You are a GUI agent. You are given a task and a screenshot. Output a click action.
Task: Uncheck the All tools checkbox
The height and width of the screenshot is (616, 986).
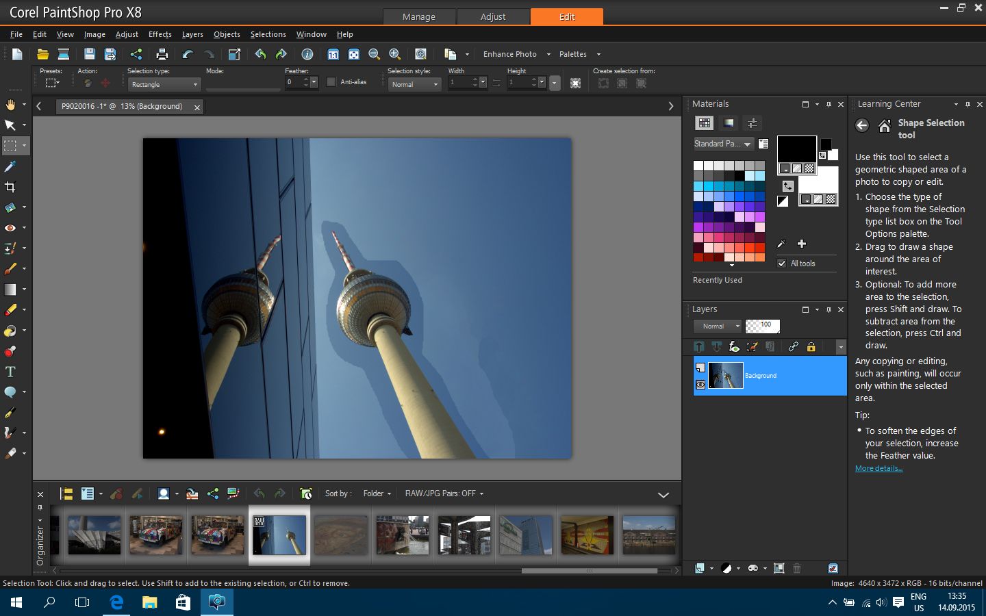[x=782, y=264]
